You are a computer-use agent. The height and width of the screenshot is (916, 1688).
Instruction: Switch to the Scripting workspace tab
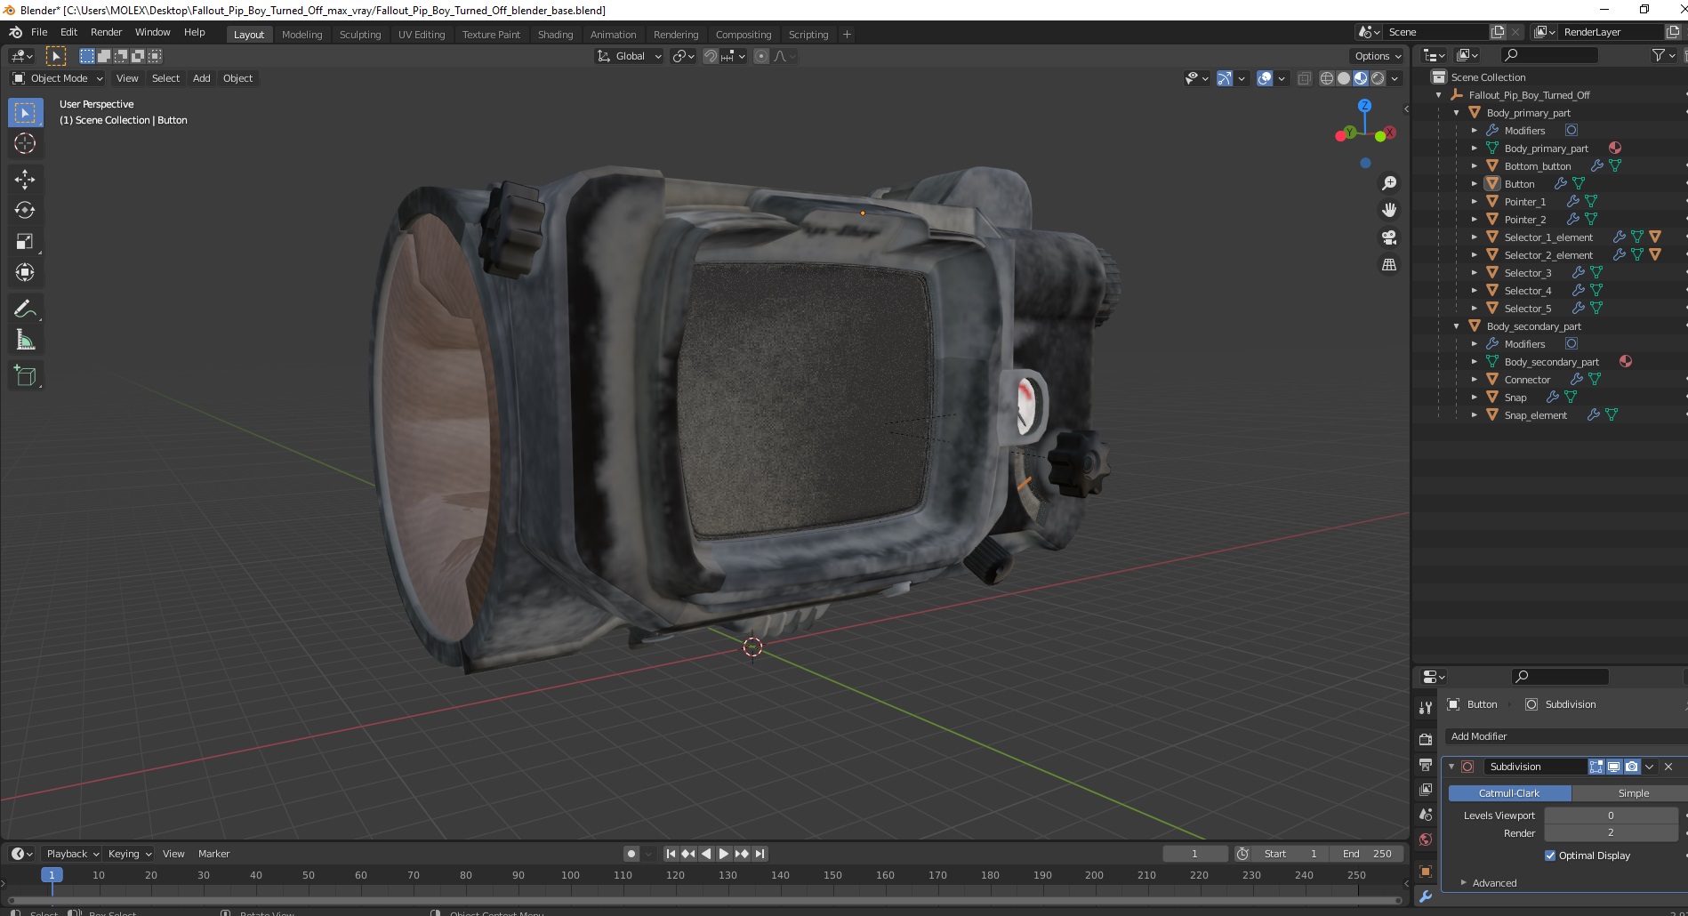[x=808, y=35]
